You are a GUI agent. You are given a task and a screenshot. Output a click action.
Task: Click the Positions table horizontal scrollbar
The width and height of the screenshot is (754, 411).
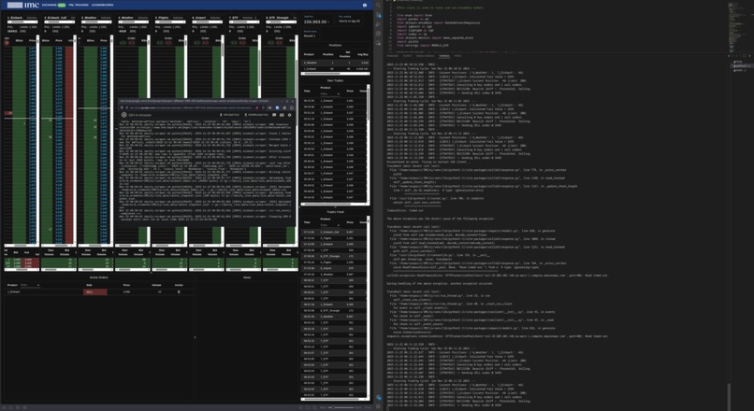pyautogui.click(x=335, y=75)
